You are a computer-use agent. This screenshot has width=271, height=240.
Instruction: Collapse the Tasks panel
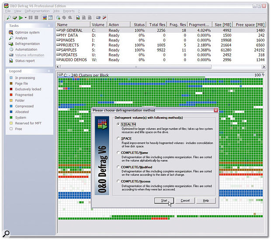pyautogui.click(x=49, y=26)
